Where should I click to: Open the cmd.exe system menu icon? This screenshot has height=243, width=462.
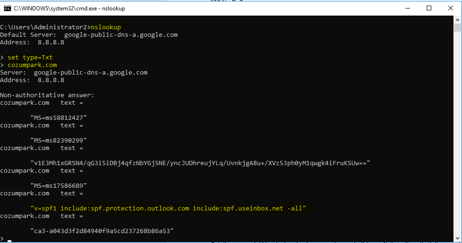point(8,8)
